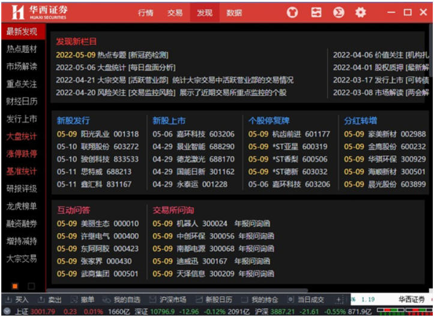Select 热点题材 in the sidebar
The height and width of the screenshot is (318, 434).
pyautogui.click(x=22, y=49)
